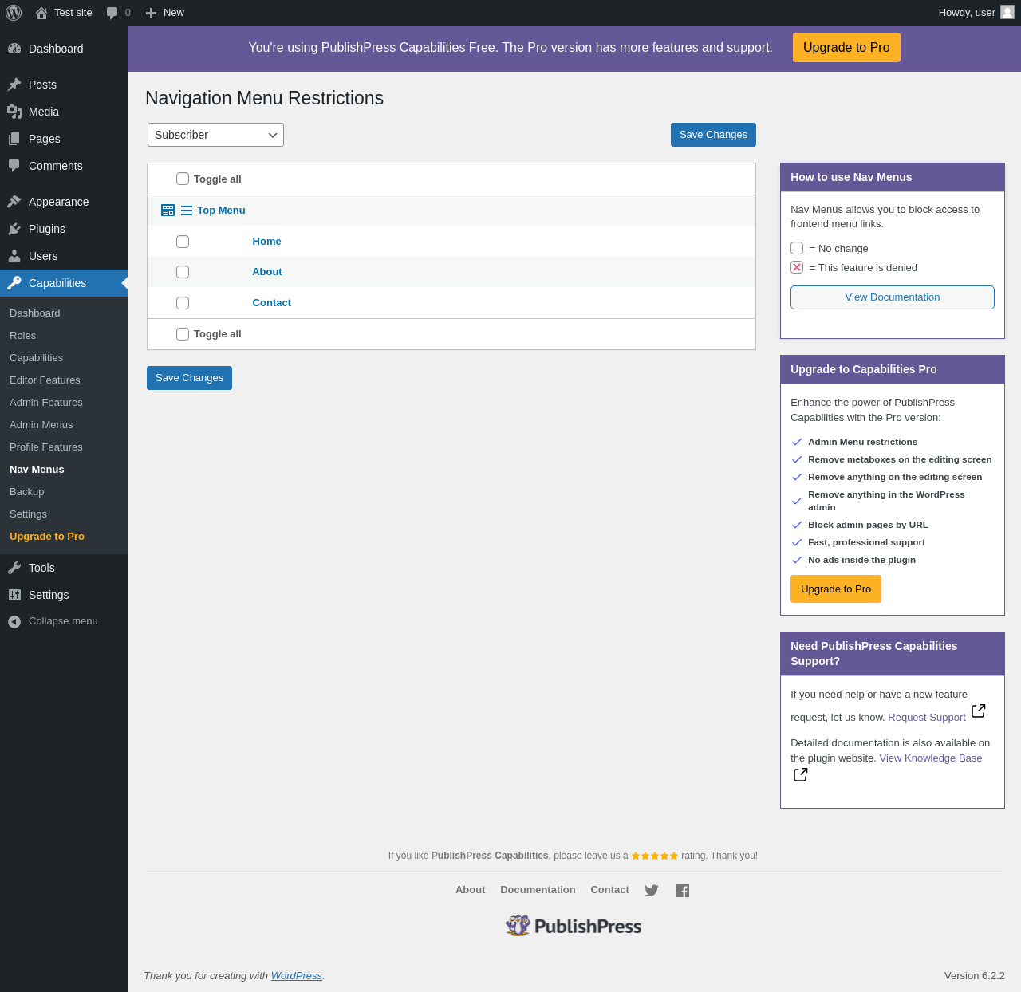The height and width of the screenshot is (992, 1021).
Task: Click the user avatar icon
Action: coord(1007,12)
